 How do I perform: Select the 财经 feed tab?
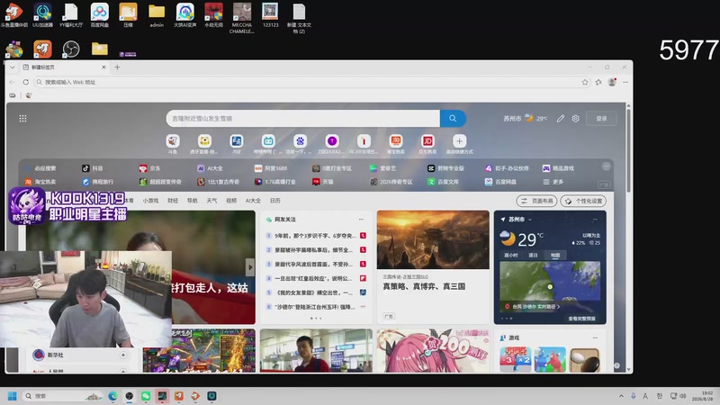click(173, 201)
